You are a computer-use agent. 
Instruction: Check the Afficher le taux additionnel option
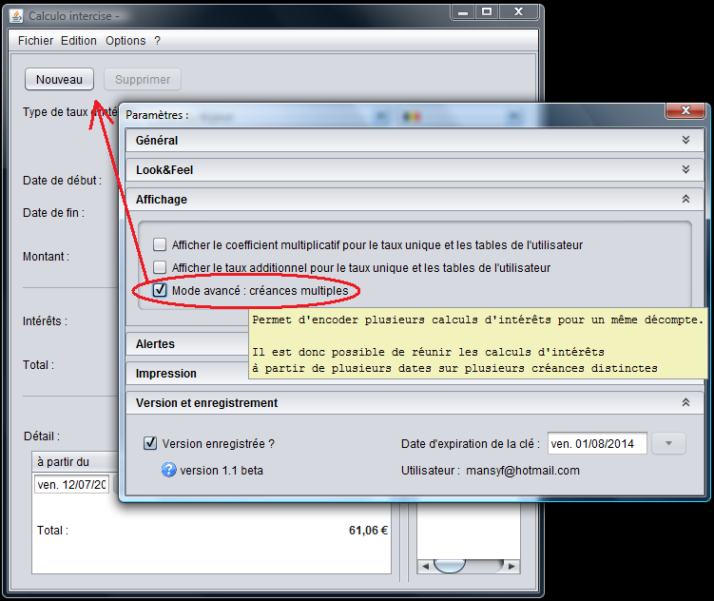point(160,267)
